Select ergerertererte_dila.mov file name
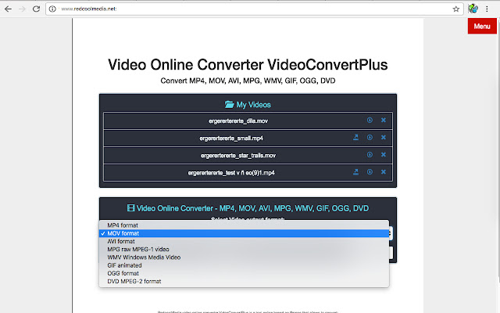Screen dimensions: 500x313 (238, 121)
